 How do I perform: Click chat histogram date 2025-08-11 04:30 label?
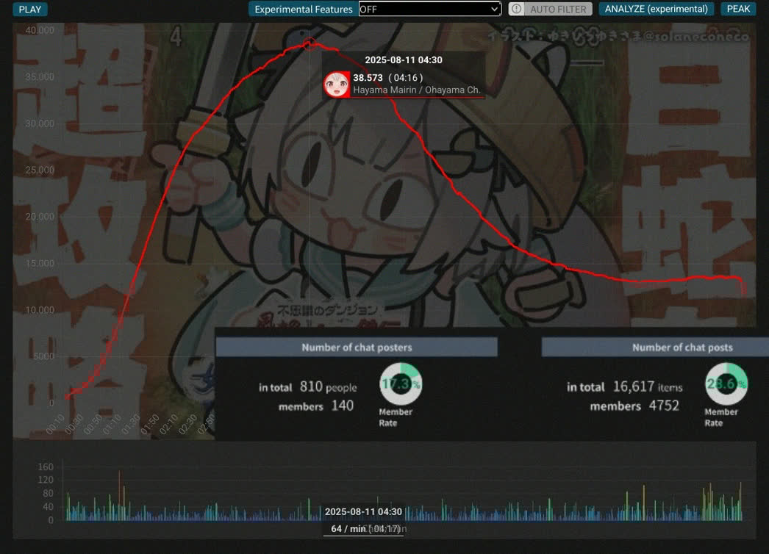[x=363, y=511]
